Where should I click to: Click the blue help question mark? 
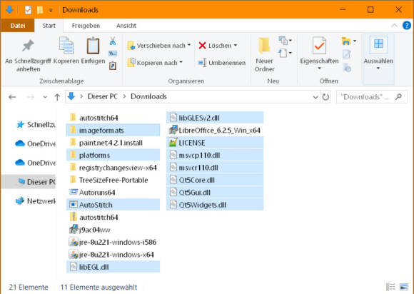point(407,26)
